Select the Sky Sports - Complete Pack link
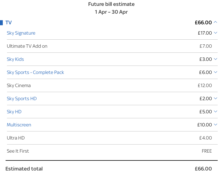Viewport: 223px width, 173px height. pyautogui.click(x=35, y=72)
